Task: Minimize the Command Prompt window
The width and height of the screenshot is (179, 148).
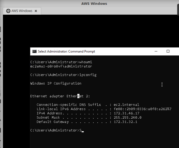Action: [156, 51]
